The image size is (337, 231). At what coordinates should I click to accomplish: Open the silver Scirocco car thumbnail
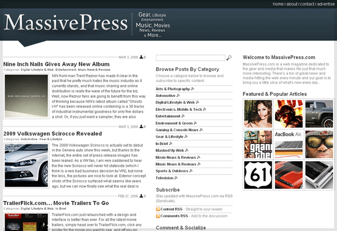point(27,166)
